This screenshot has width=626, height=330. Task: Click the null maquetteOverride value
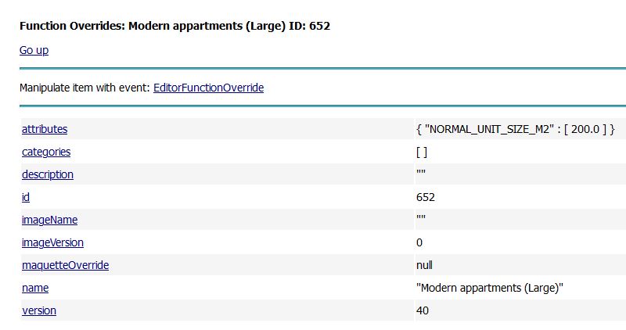click(x=424, y=265)
